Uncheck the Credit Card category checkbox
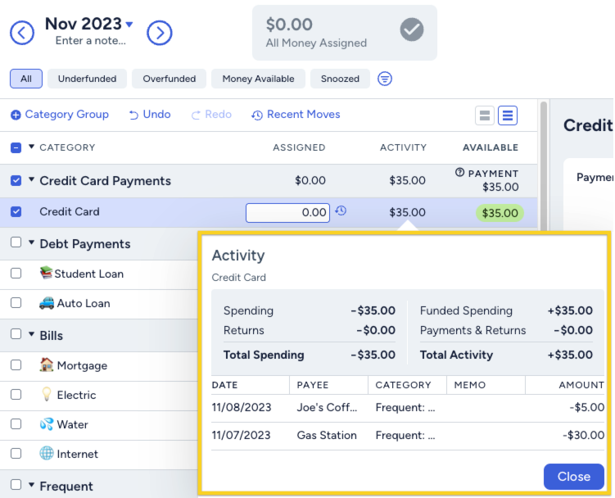615x498 pixels. (16, 211)
